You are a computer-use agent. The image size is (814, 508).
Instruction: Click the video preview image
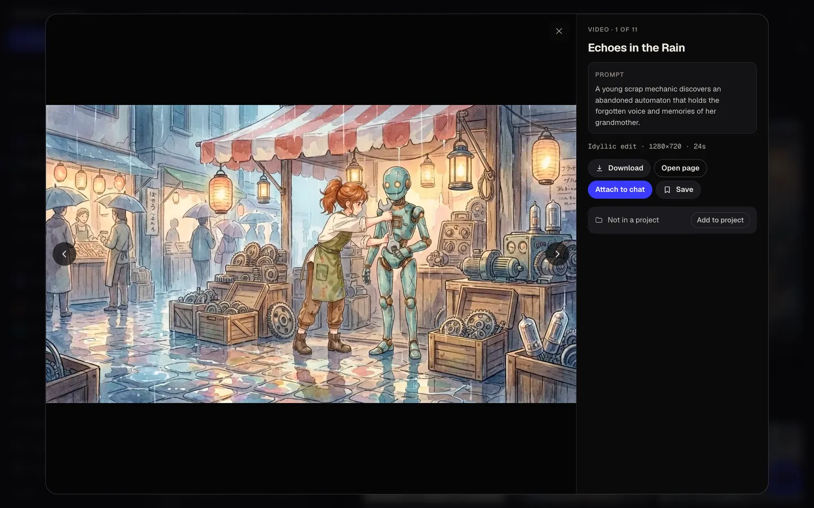(x=311, y=254)
